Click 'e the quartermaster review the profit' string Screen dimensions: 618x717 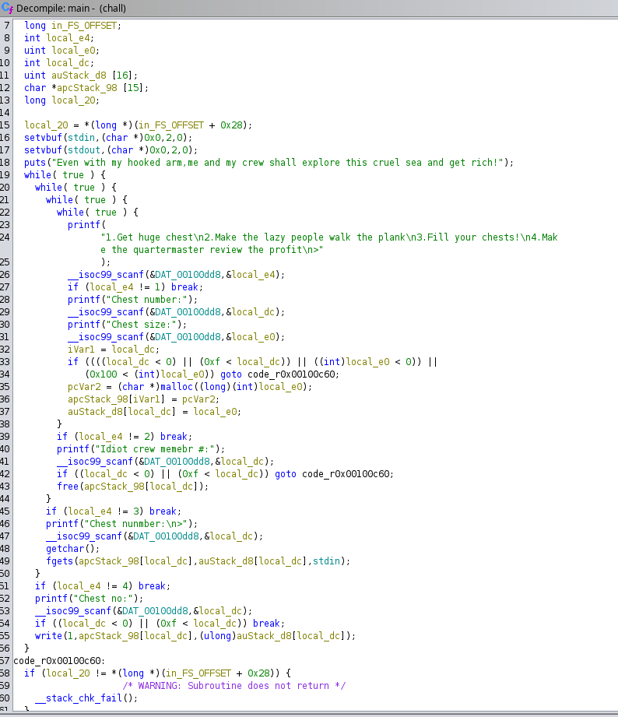[212, 250]
